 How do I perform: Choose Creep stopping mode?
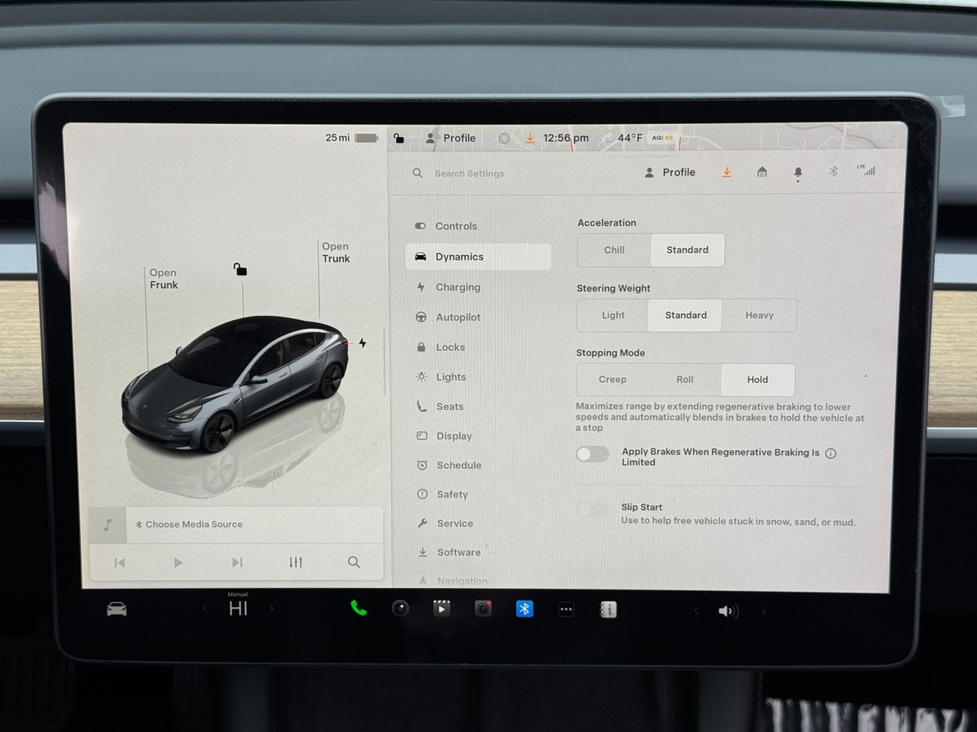[612, 379]
